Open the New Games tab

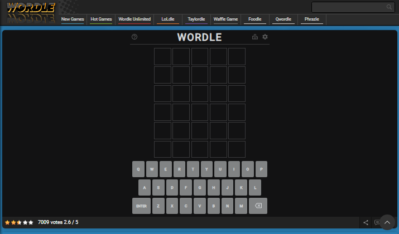[x=73, y=19]
